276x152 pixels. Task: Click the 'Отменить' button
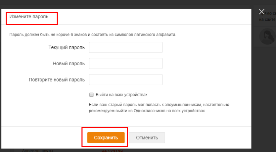[x=147, y=137]
